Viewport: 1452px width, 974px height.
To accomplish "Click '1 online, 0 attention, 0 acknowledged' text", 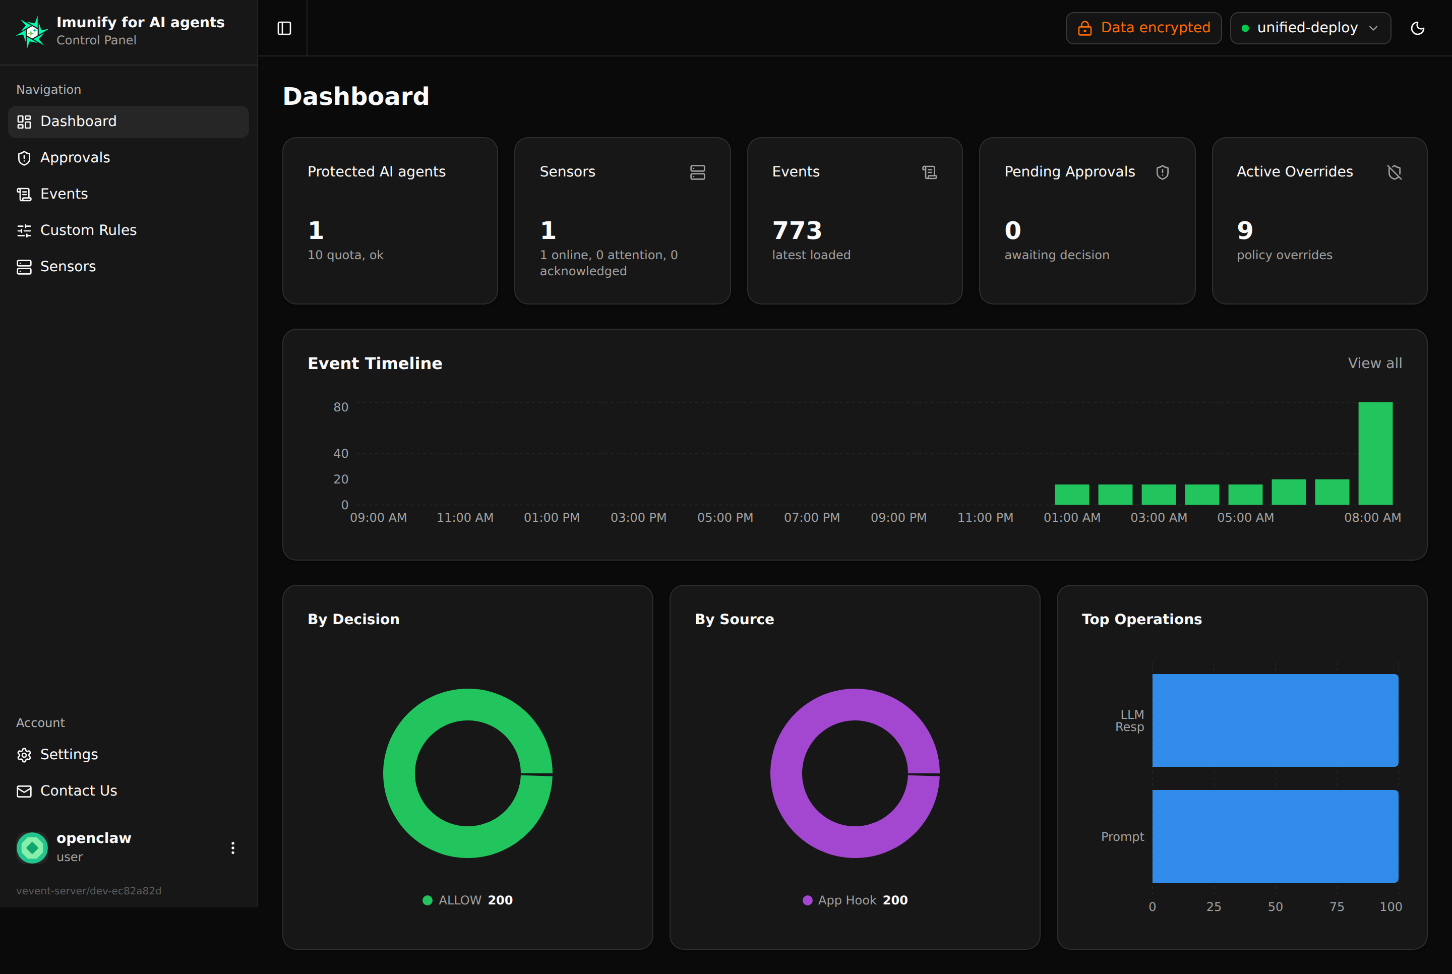I will [x=609, y=263].
